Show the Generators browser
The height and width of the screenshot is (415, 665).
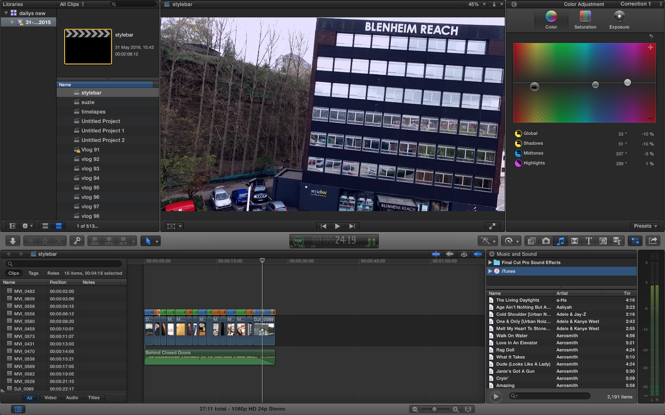(603, 241)
